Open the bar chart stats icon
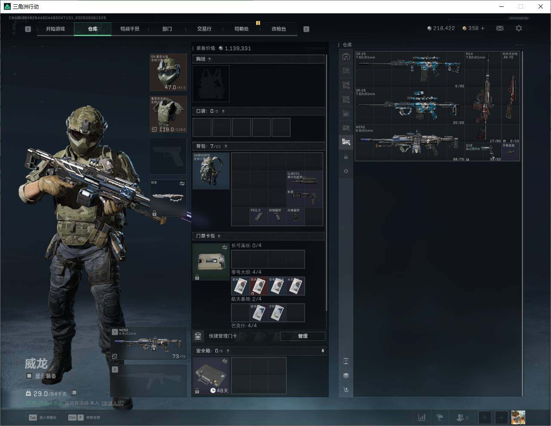This screenshot has width=551, height=426. (x=422, y=417)
